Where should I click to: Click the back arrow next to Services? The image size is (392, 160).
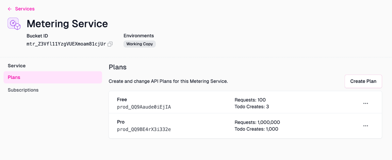click(x=10, y=9)
